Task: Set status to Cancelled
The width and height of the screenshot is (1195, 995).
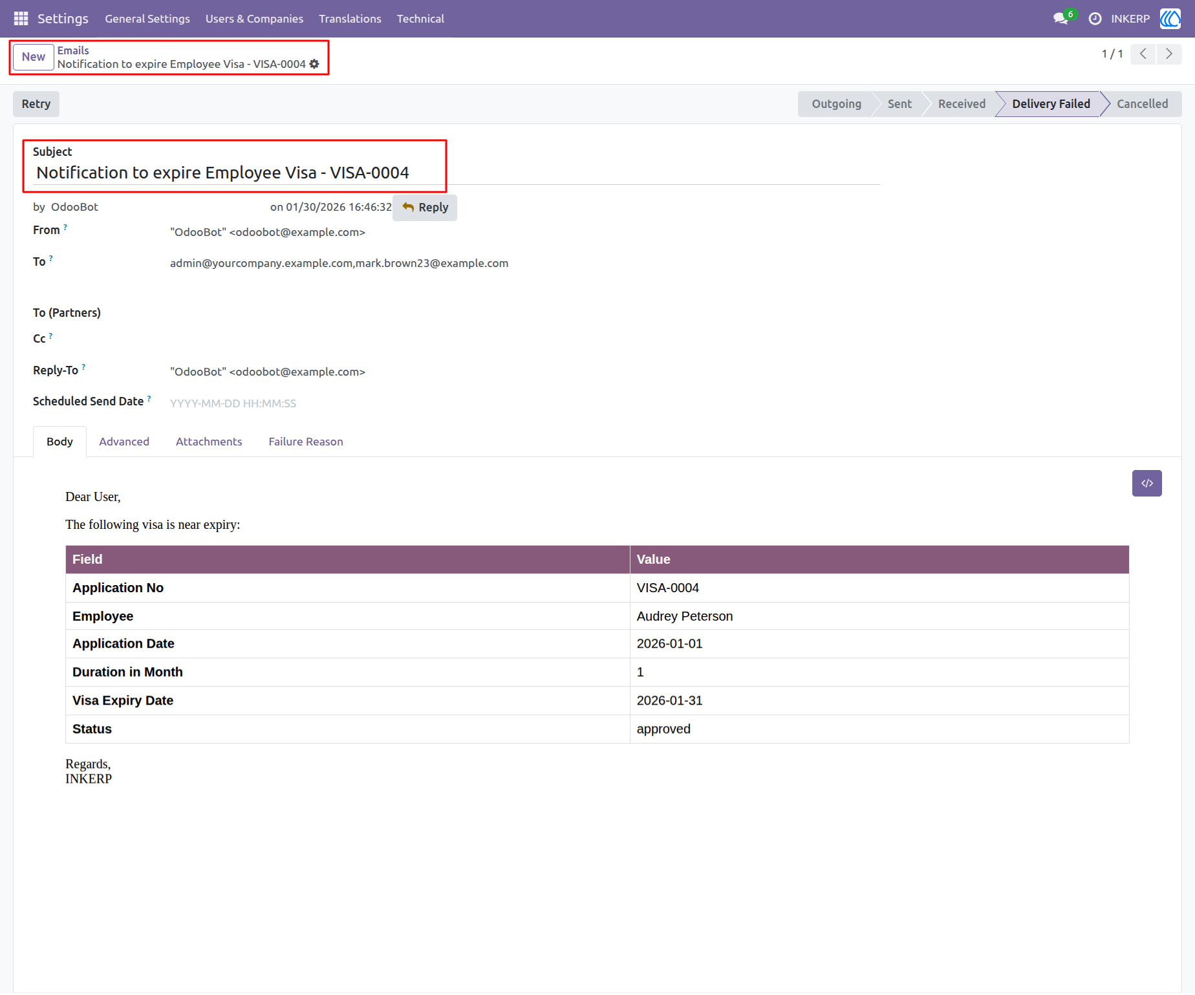Action: pyautogui.click(x=1142, y=104)
